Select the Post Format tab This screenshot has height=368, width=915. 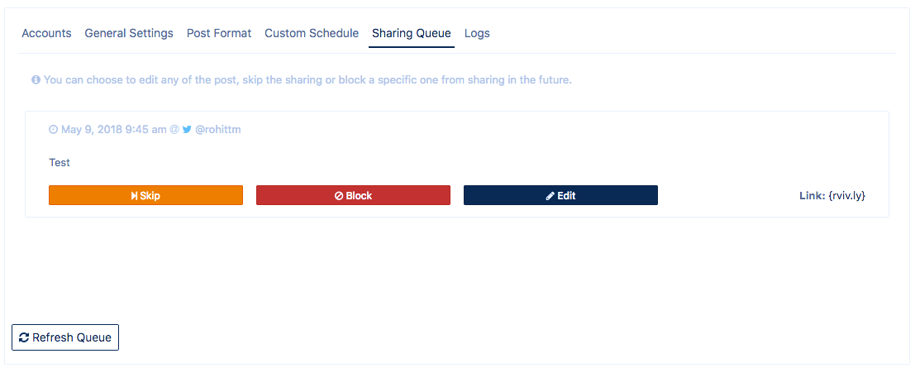pos(219,33)
